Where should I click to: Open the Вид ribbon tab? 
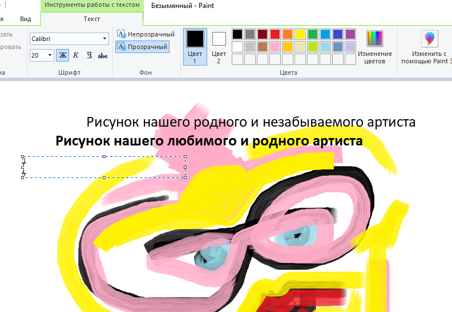[x=25, y=19]
